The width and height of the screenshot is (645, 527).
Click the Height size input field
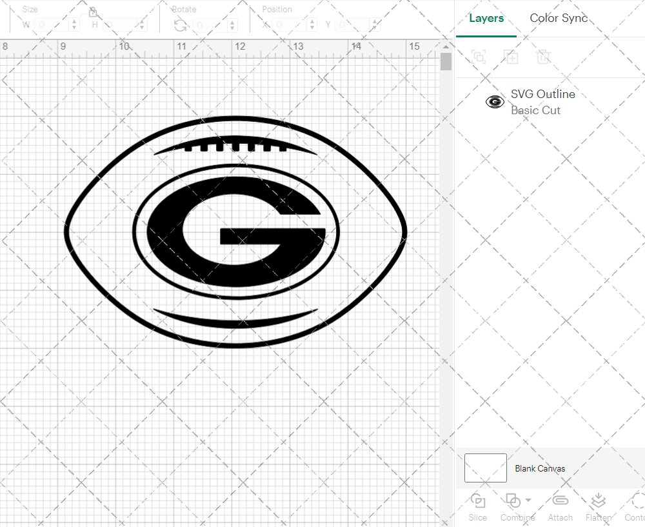pyautogui.click(x=119, y=25)
